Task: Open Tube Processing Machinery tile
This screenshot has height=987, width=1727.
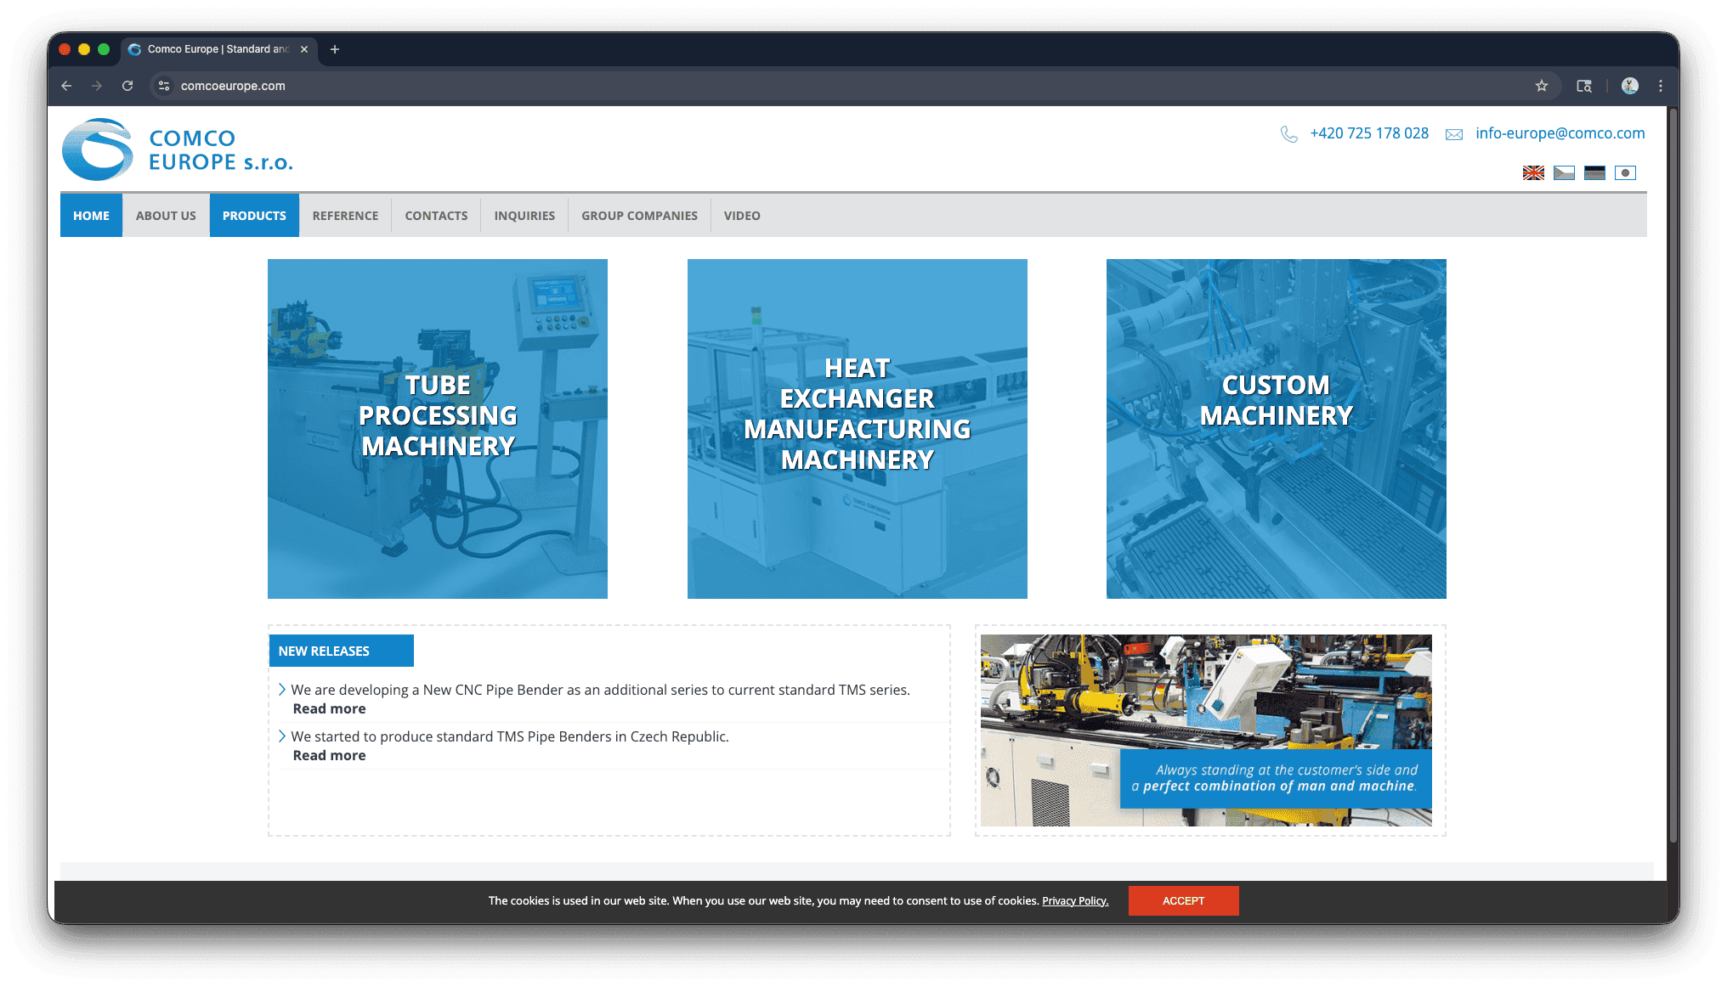Action: pyautogui.click(x=438, y=429)
